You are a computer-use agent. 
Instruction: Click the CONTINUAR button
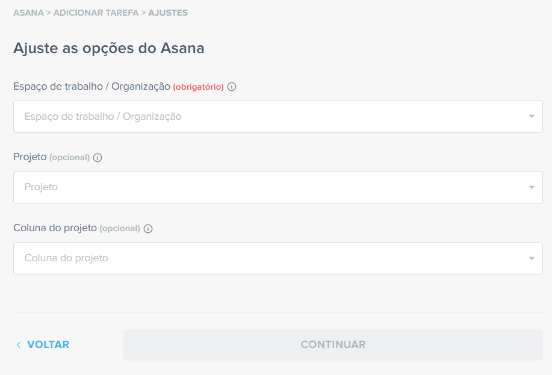tap(333, 345)
